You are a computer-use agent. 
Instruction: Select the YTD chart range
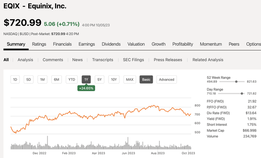[72, 79]
